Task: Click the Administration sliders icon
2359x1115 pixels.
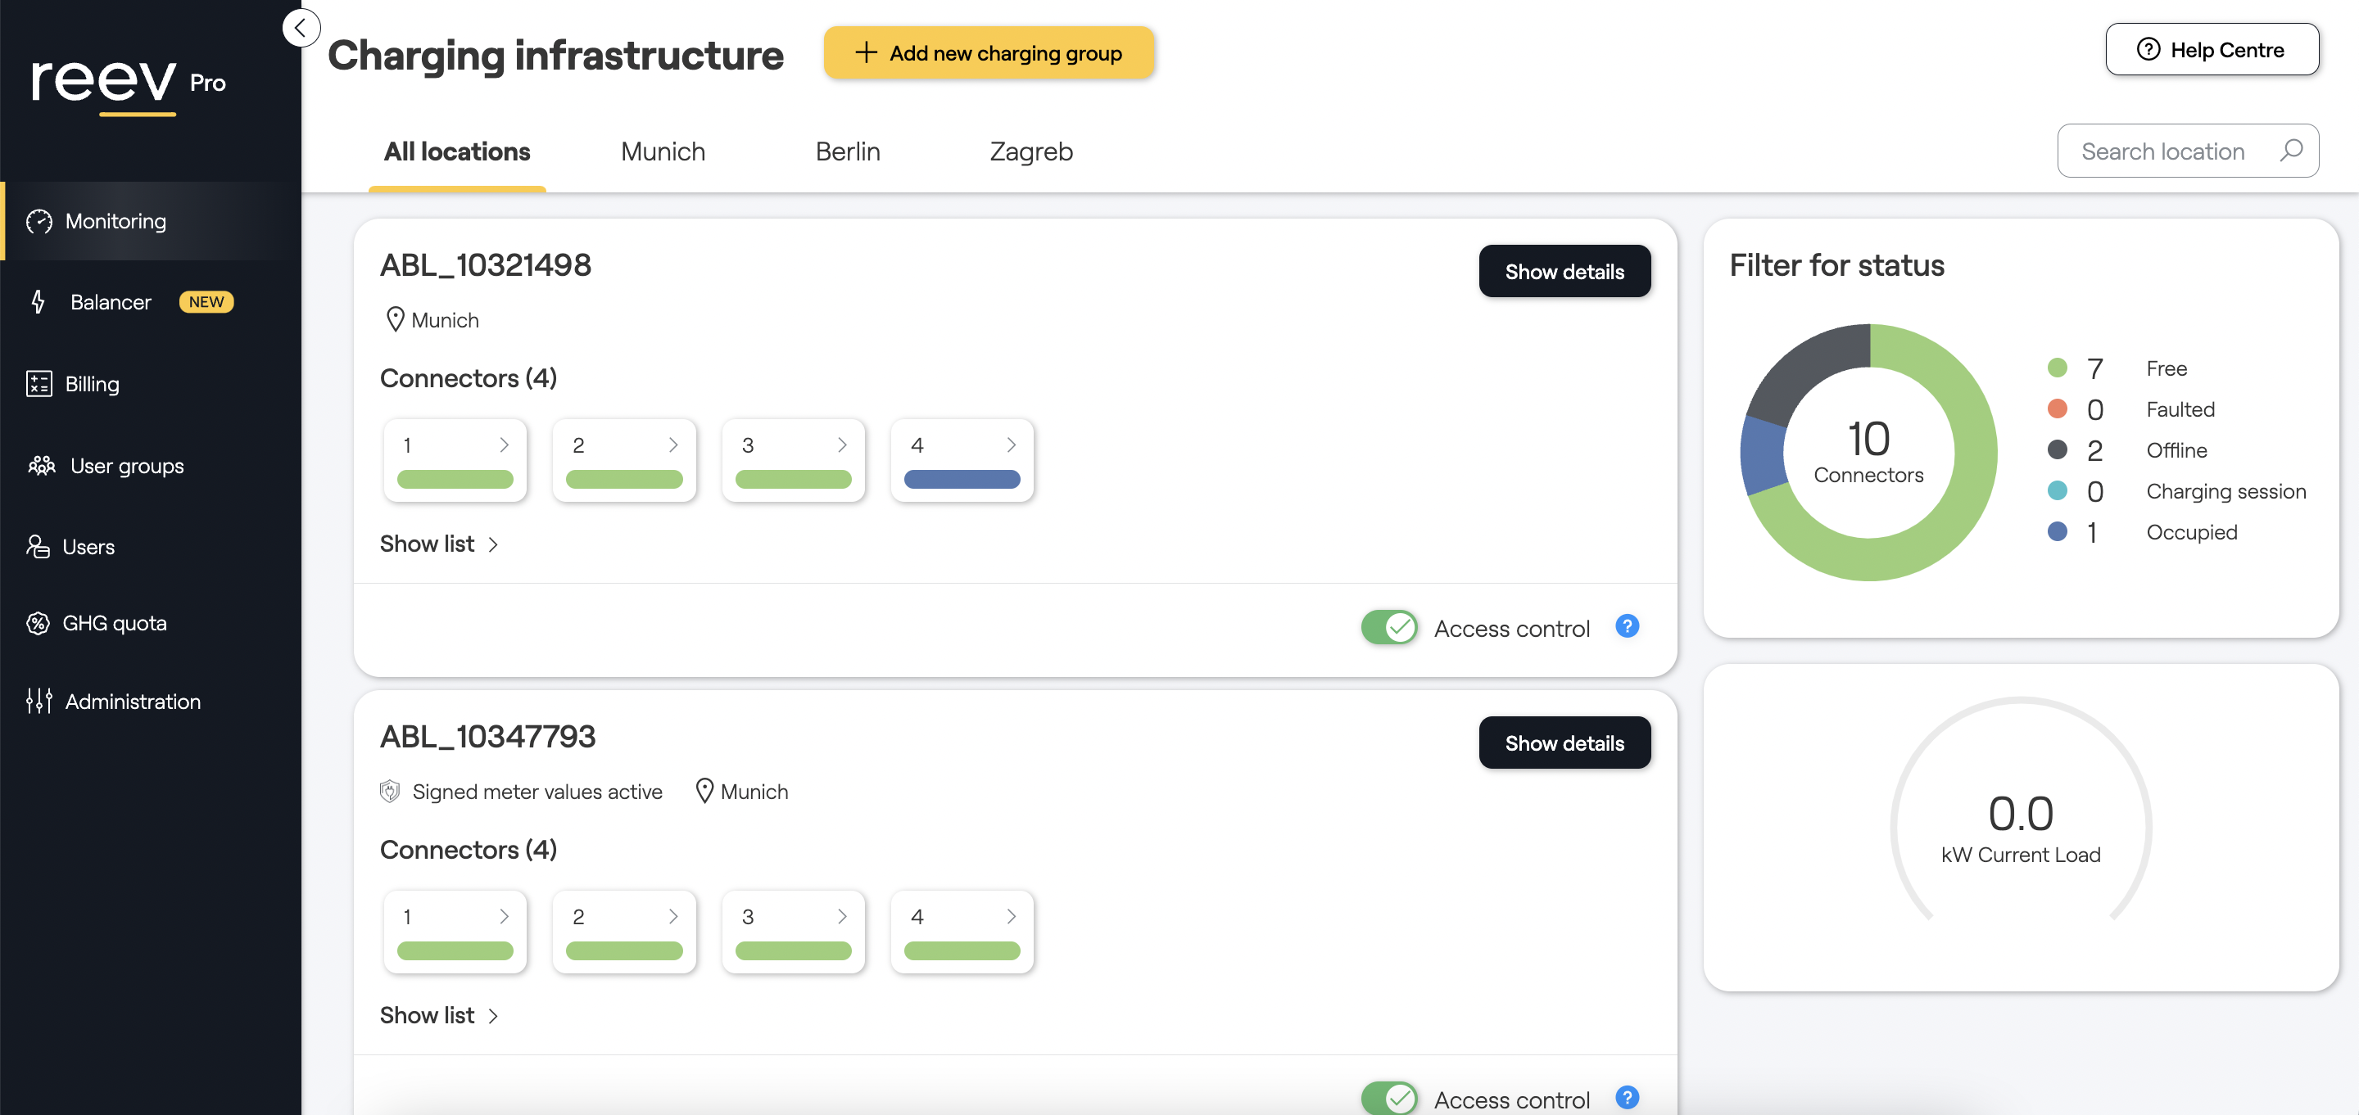Action: point(38,702)
